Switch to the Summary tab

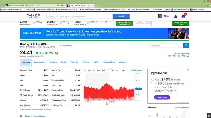click(26, 62)
